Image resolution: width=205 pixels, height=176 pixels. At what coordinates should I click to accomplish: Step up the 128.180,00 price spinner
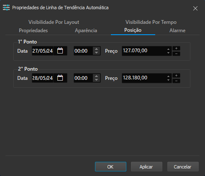168,77
